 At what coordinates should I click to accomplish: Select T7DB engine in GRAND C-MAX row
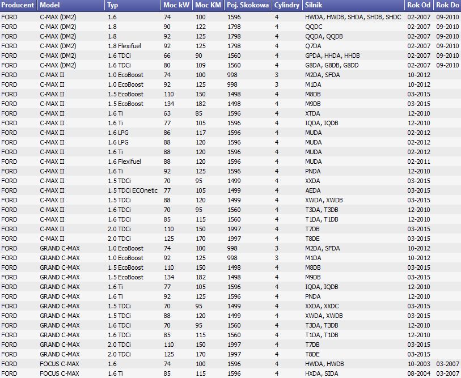312,345
